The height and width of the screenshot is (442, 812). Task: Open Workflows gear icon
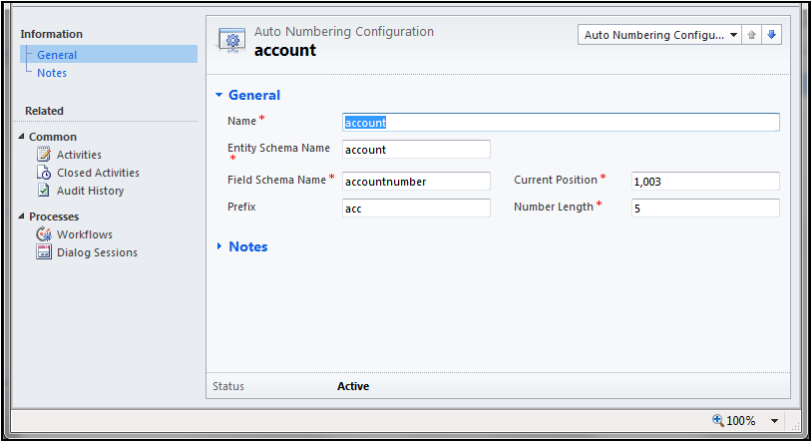tap(44, 234)
